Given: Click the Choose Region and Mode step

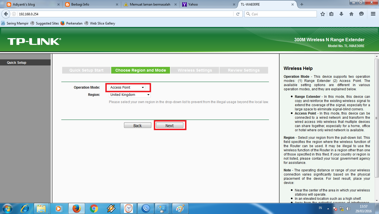Looking at the screenshot, I should [141, 70].
